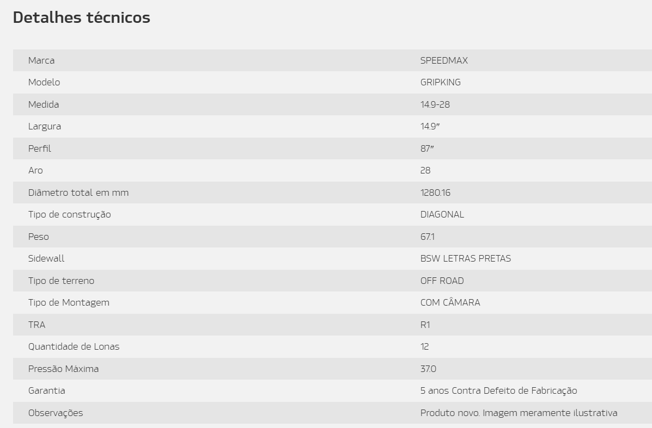
Task: Click the Detalhes técnicos heading
Action: (x=82, y=17)
